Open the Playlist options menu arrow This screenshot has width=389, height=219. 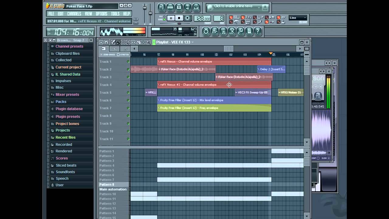[101, 42]
